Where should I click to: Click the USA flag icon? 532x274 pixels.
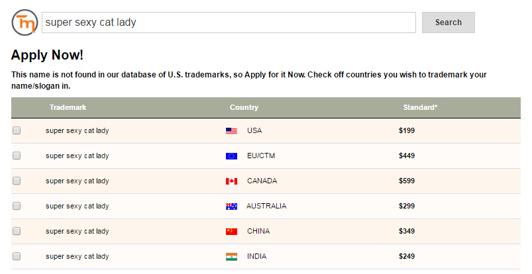click(231, 131)
